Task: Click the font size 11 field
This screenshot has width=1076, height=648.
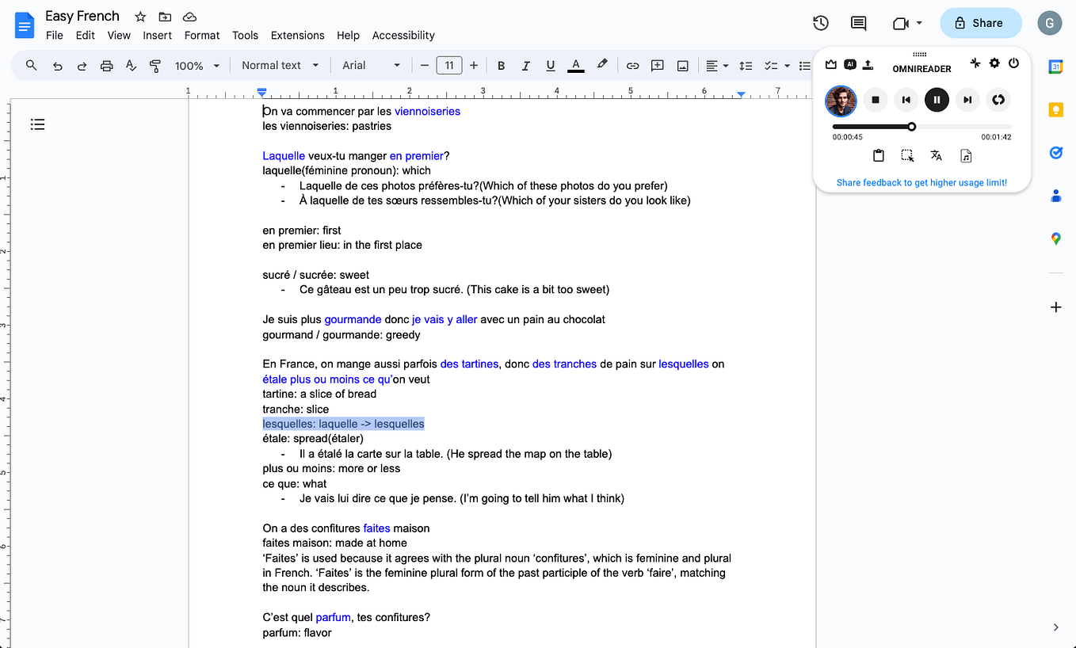Action: pos(449,66)
